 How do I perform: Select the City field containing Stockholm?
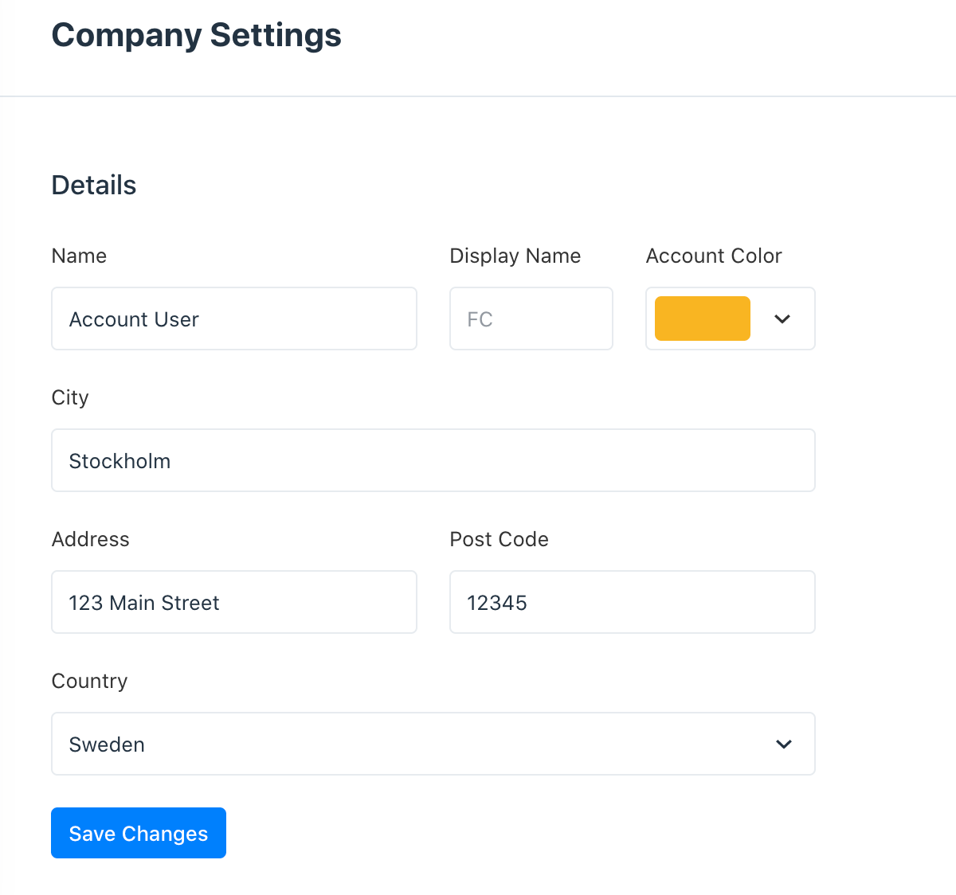[433, 460]
